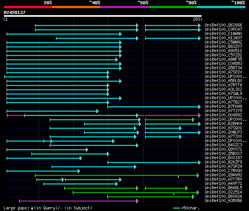249x211 pixels.
Task: Click the UniRef100_B2BAK4 hit name
Action: coord(223,124)
